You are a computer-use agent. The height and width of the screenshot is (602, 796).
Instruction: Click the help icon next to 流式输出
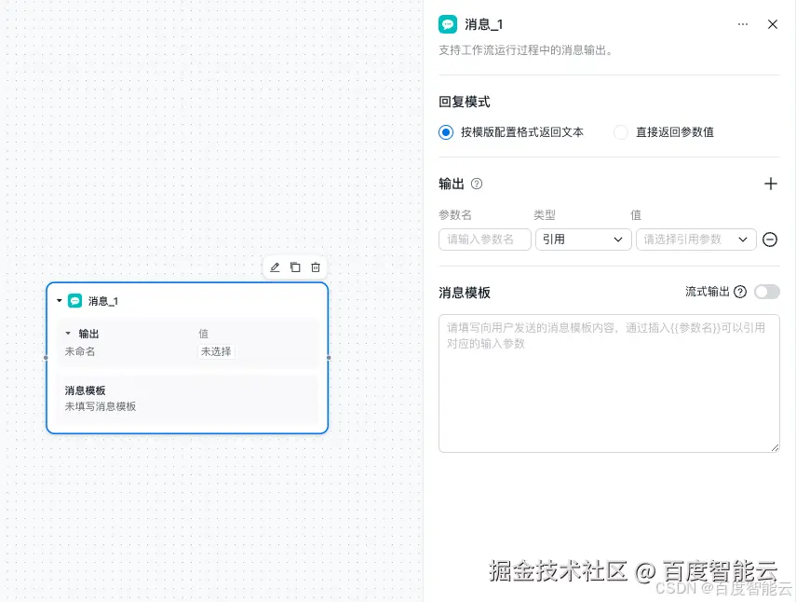pos(739,292)
